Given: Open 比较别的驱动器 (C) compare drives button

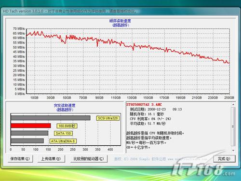Looking at the screenshot, I should 89,159.
